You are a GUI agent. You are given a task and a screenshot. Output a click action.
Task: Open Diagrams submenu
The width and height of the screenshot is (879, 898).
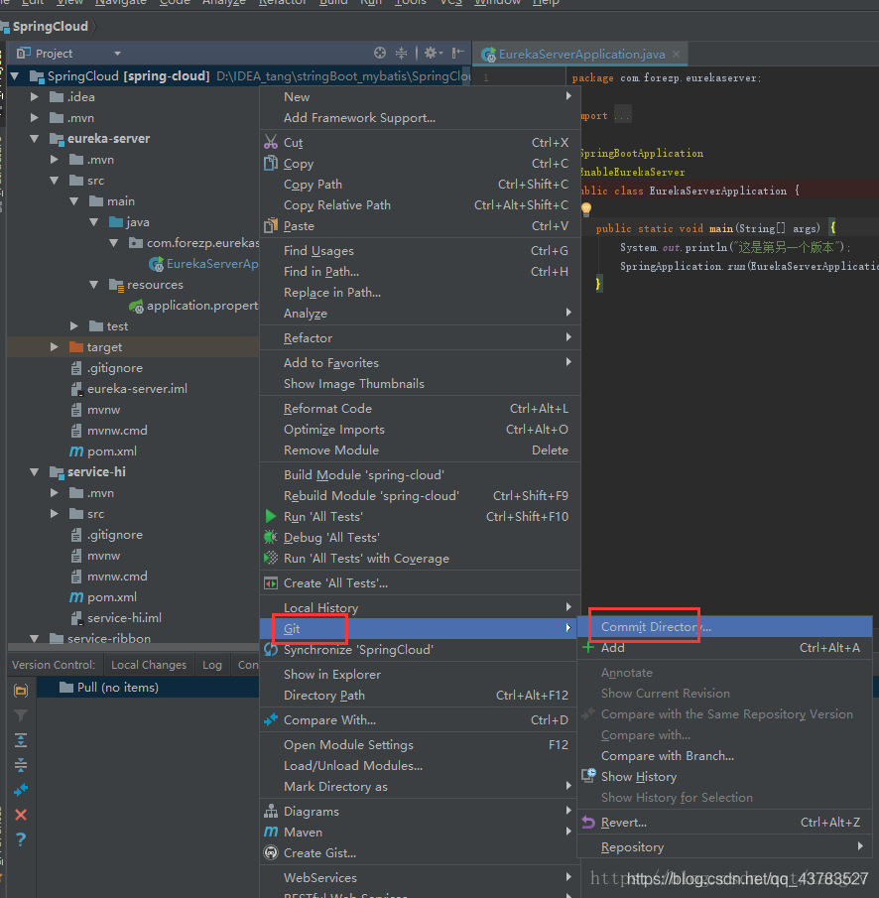[420, 811]
